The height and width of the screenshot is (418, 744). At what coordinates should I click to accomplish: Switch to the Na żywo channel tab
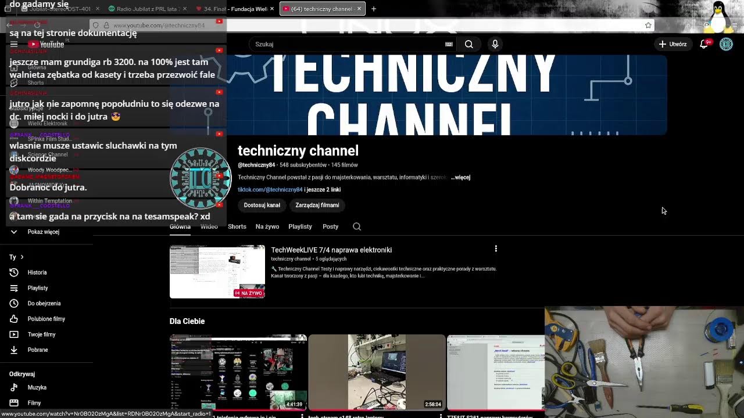267,226
